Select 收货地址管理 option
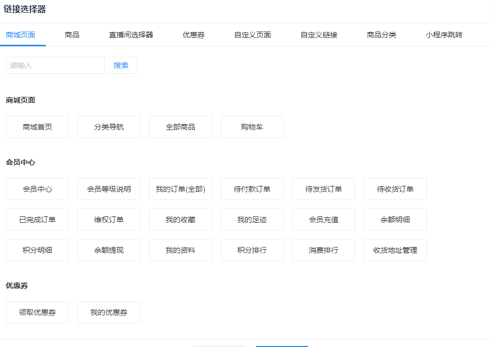The width and height of the screenshot is (491, 347). click(395, 250)
